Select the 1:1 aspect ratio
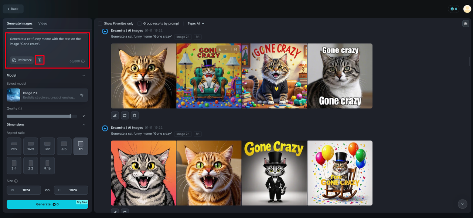 pos(81,146)
